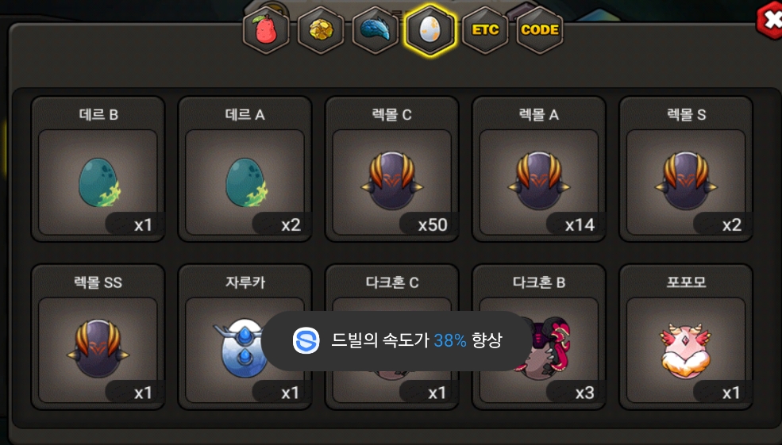Close the inventory with red X
Screen dimensions: 782x445
(770, 20)
